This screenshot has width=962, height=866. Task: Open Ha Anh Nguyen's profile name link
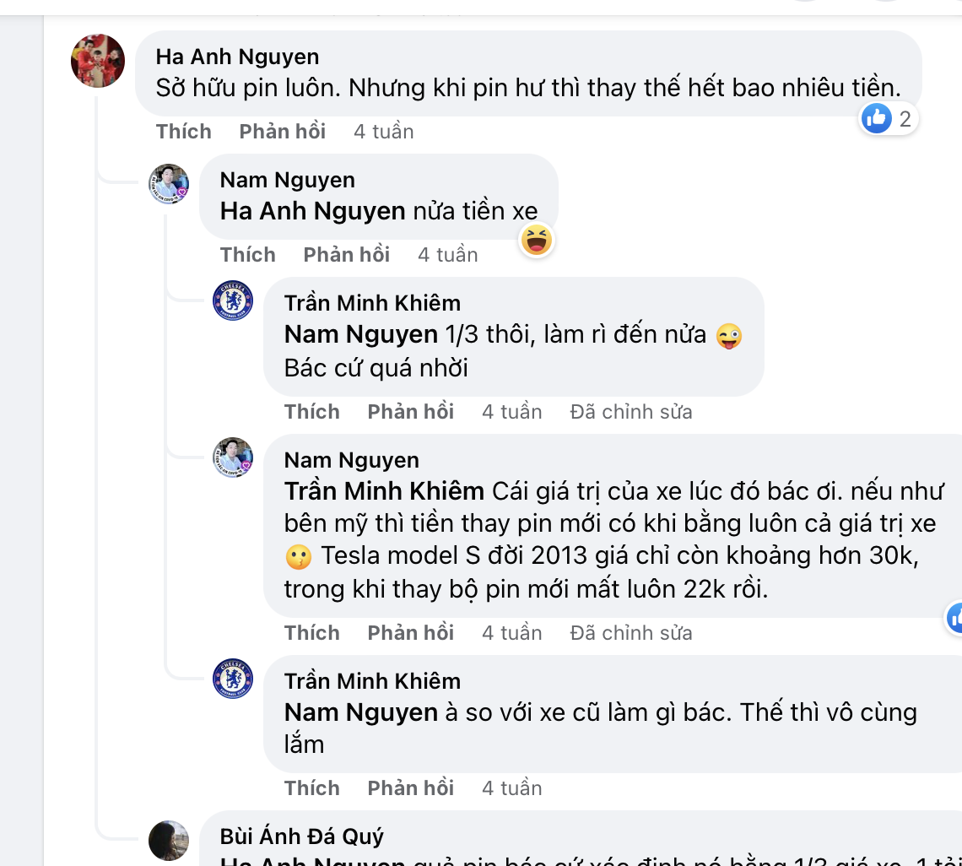pos(237,57)
